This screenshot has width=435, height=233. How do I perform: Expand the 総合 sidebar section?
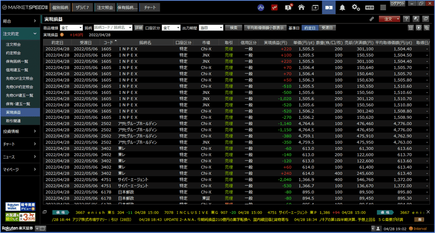[x=20, y=21]
